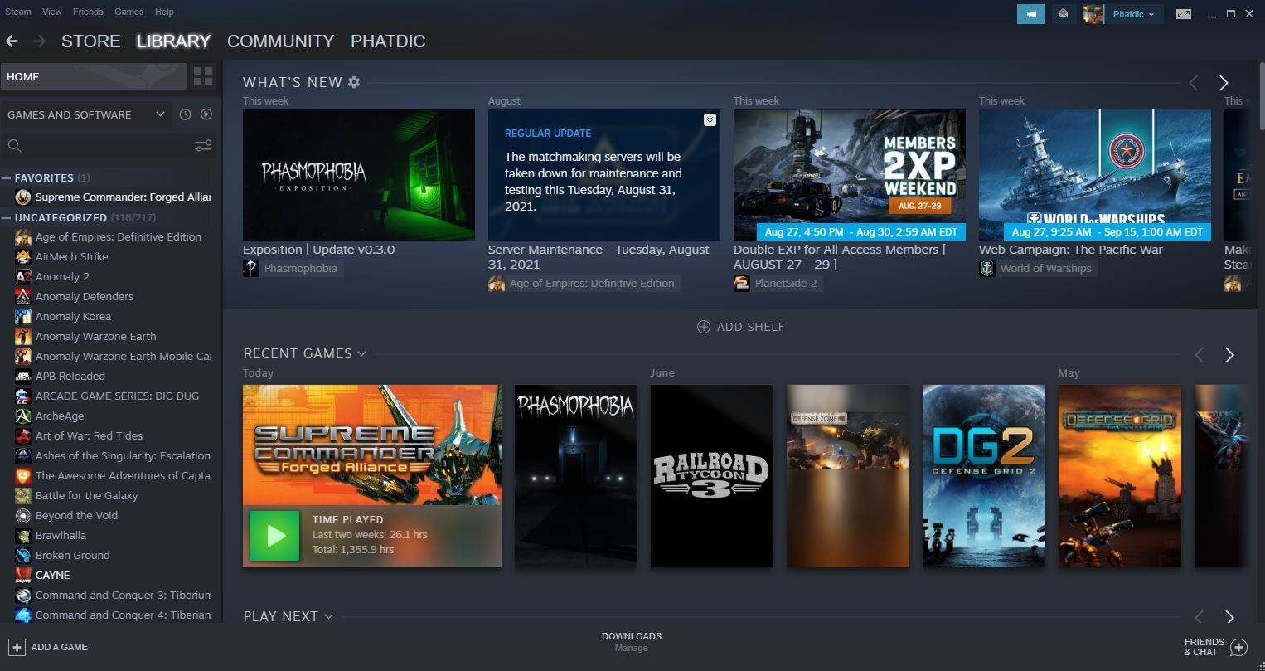
Task: Select APB Reloaded in library list
Action: (x=70, y=376)
